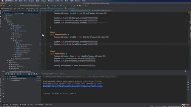Viewport: 191px width, 107px height.
Task: Open the Services tool window button
Action: [x=14, y=104]
